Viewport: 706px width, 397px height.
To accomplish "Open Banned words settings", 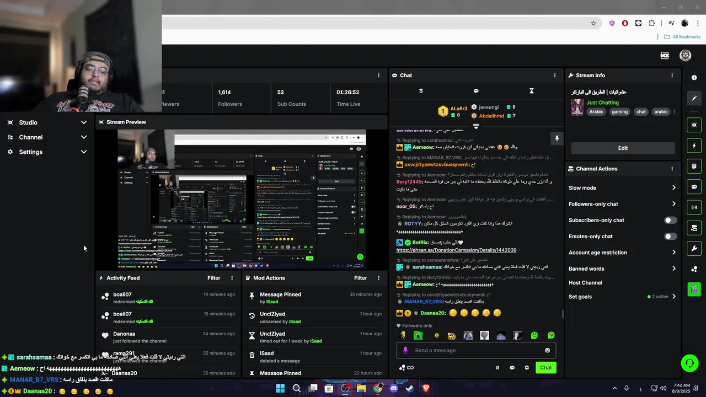I will tap(623, 269).
